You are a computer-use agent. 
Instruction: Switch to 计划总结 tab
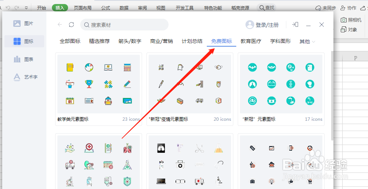(x=192, y=41)
